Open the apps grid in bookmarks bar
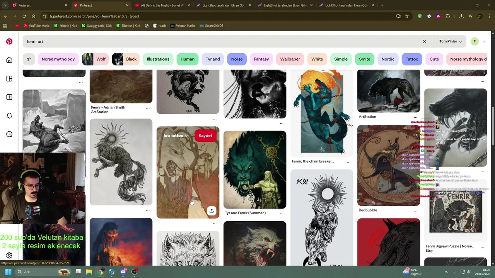The width and height of the screenshot is (495, 278). [x=5, y=25]
